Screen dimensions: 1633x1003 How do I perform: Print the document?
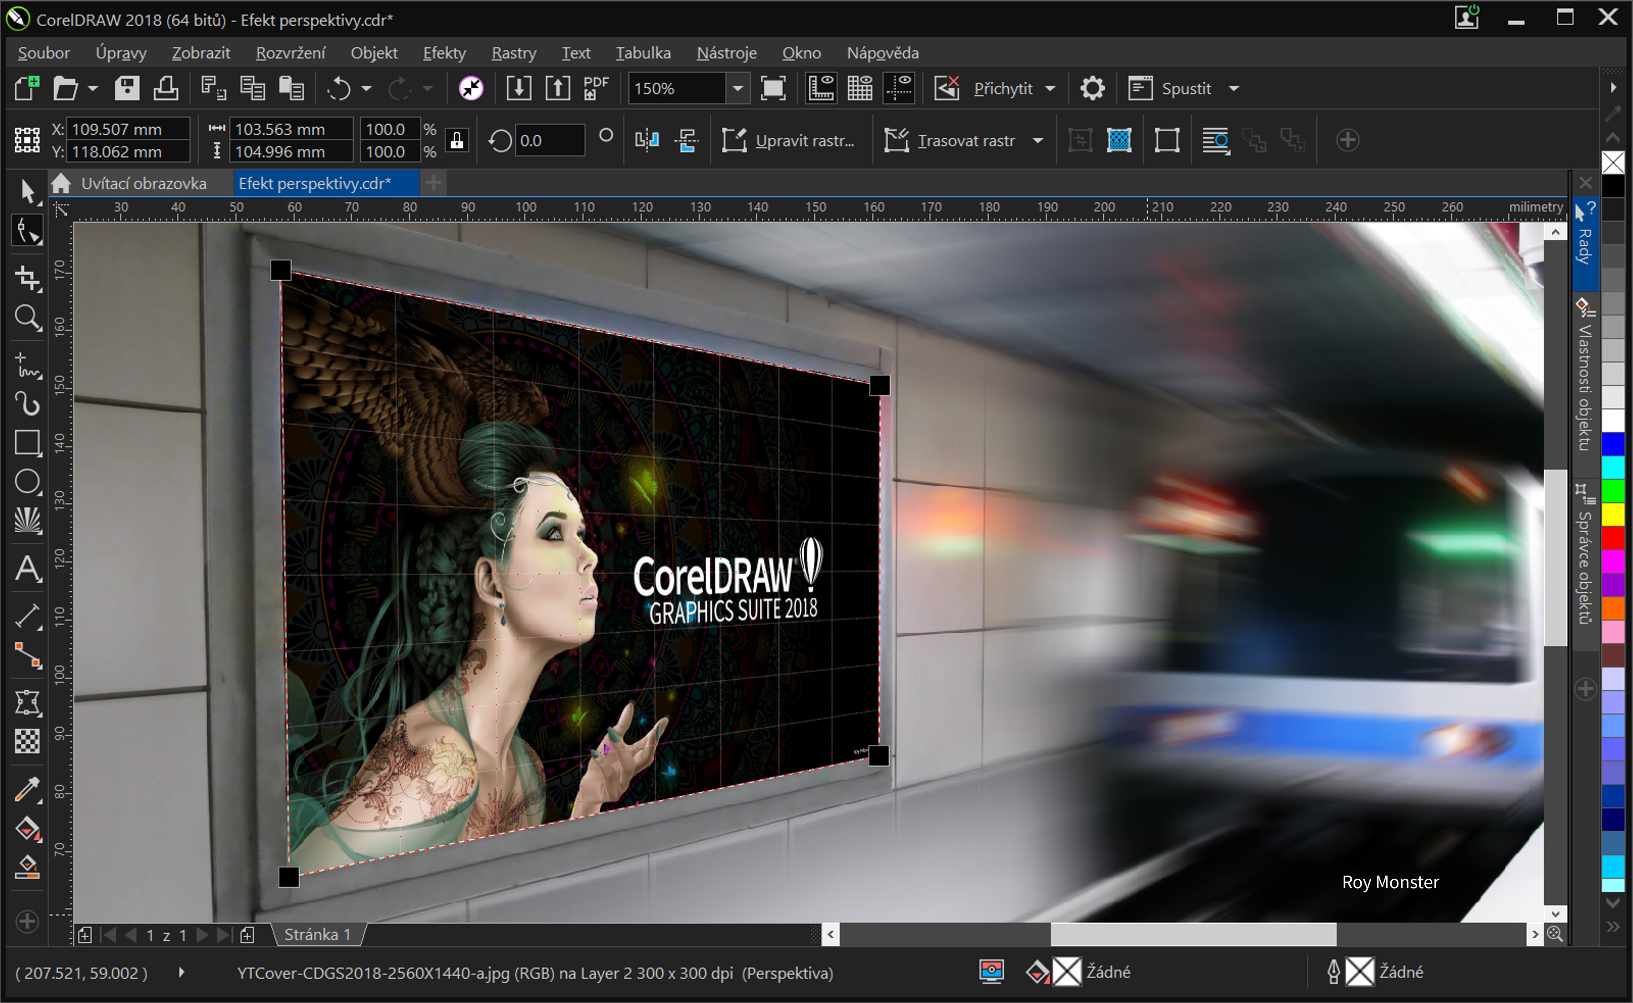tap(165, 88)
